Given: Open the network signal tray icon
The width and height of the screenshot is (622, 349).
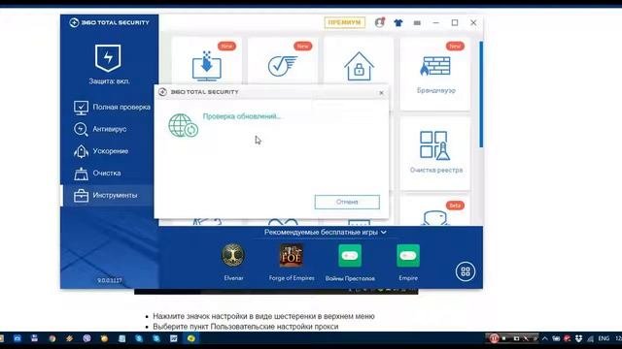Looking at the screenshot, I should click(x=591, y=338).
